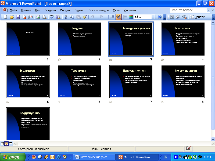Print the presentation with the printer icon
Viewport: 215px width, 161px height.
[x=38, y=17]
